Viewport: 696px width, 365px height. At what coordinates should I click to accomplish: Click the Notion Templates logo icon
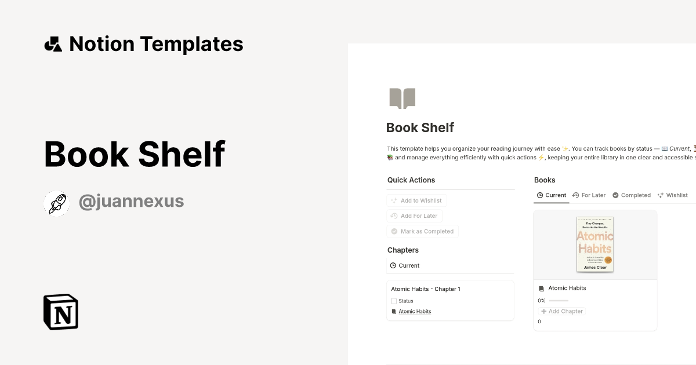pos(53,43)
